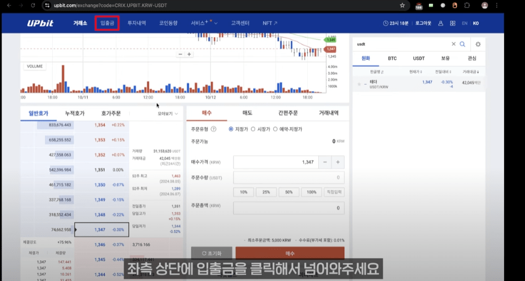Click the upbit.com address bar
Image resolution: width=525 pixels, height=281 pixels.
[225, 6]
